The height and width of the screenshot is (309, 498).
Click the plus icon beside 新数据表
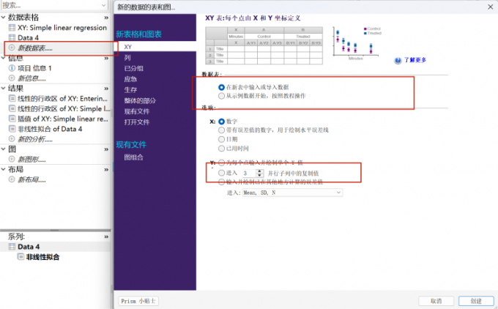[12, 48]
